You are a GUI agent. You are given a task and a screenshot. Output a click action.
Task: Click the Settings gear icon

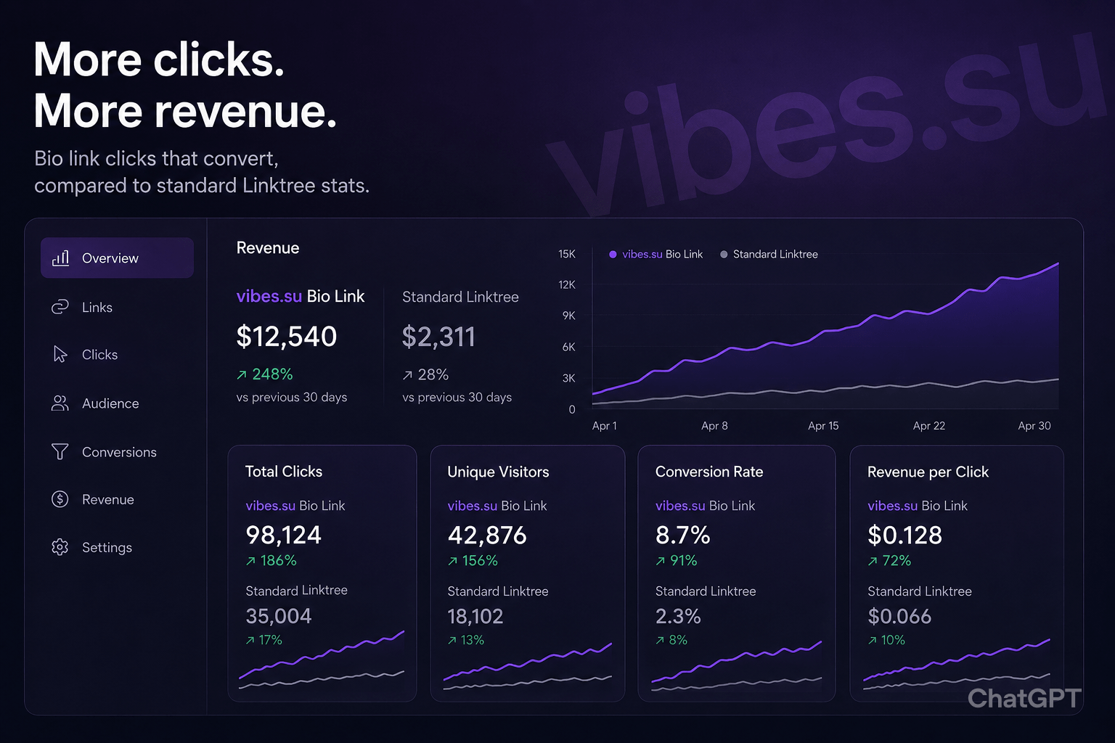coord(60,547)
